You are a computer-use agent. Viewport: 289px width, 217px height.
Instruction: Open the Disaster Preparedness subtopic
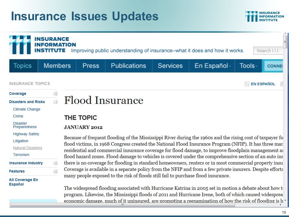coord(25,125)
